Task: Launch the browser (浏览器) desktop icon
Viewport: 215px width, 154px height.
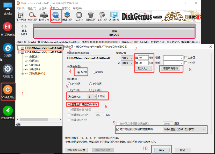Action: (x=8, y=50)
